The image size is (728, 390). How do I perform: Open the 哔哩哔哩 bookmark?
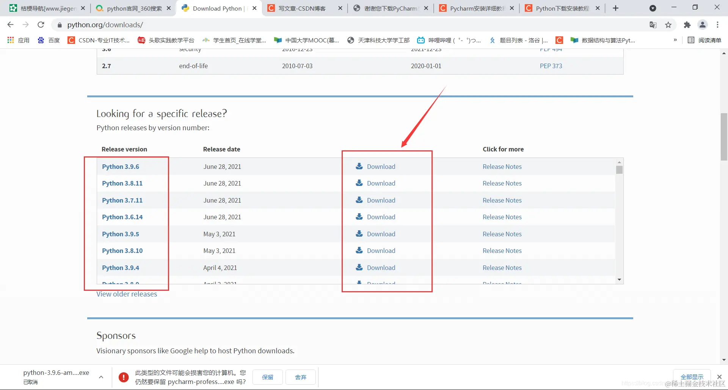(449, 40)
